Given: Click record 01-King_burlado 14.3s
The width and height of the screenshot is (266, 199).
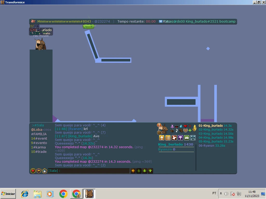Looking at the screenshot, I should 215,126.
